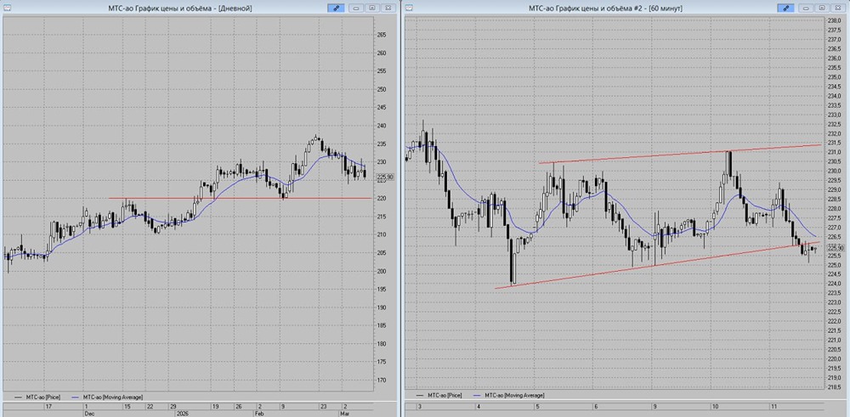Click the 'Feb' month label on the daily time axis

[x=258, y=413]
